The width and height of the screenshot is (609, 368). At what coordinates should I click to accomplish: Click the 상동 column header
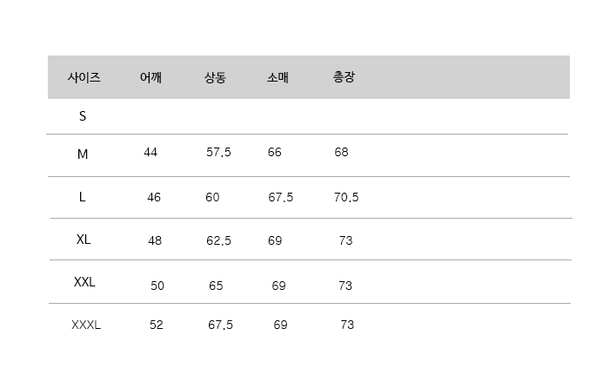coord(215,77)
